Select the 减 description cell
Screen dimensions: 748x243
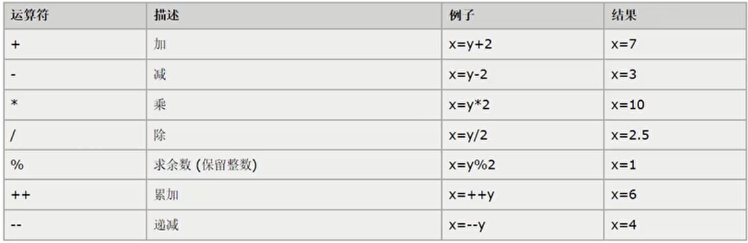click(x=294, y=74)
